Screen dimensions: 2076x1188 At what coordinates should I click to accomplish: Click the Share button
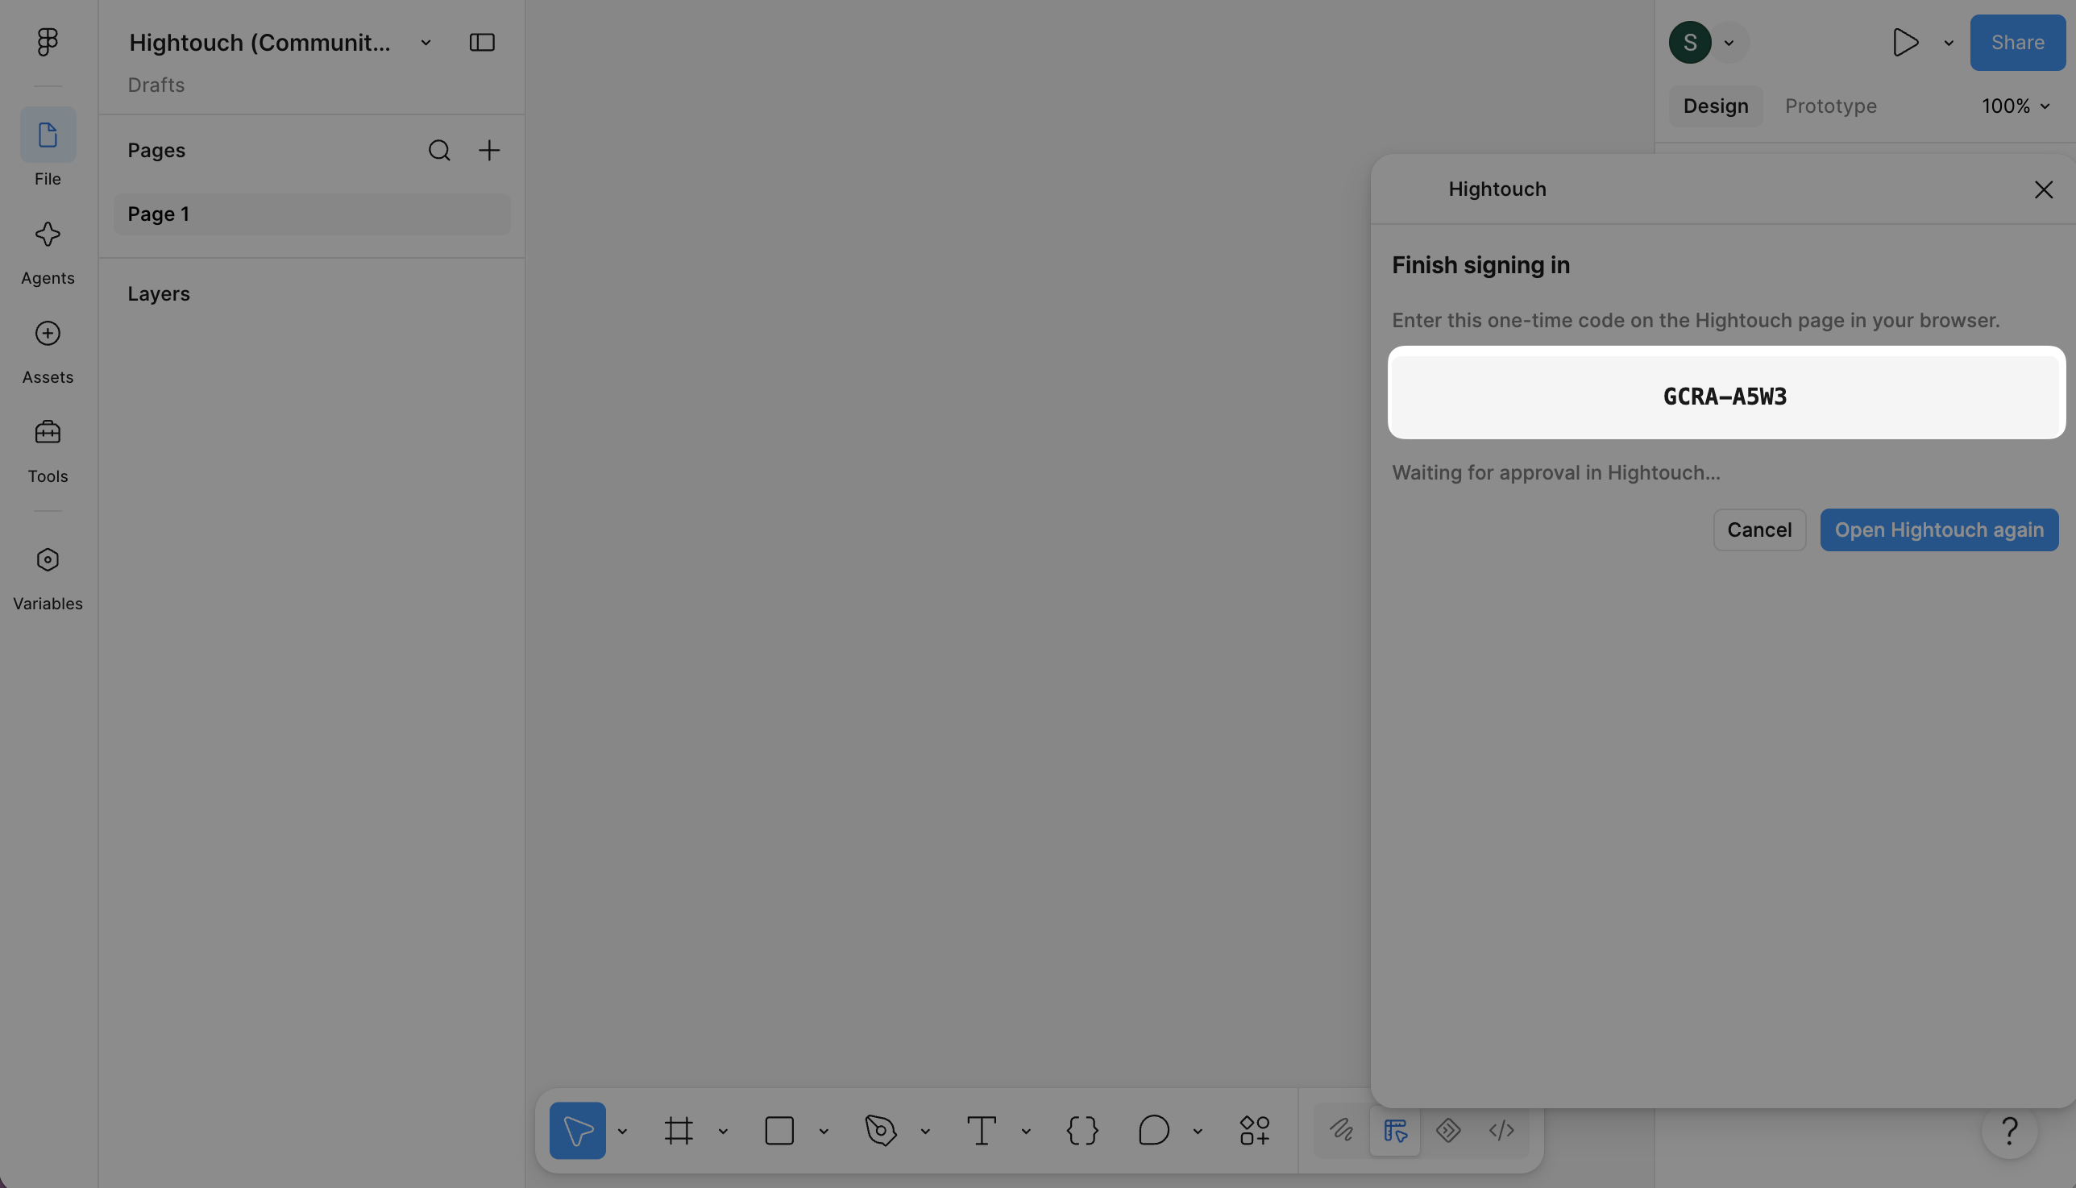tap(2017, 43)
